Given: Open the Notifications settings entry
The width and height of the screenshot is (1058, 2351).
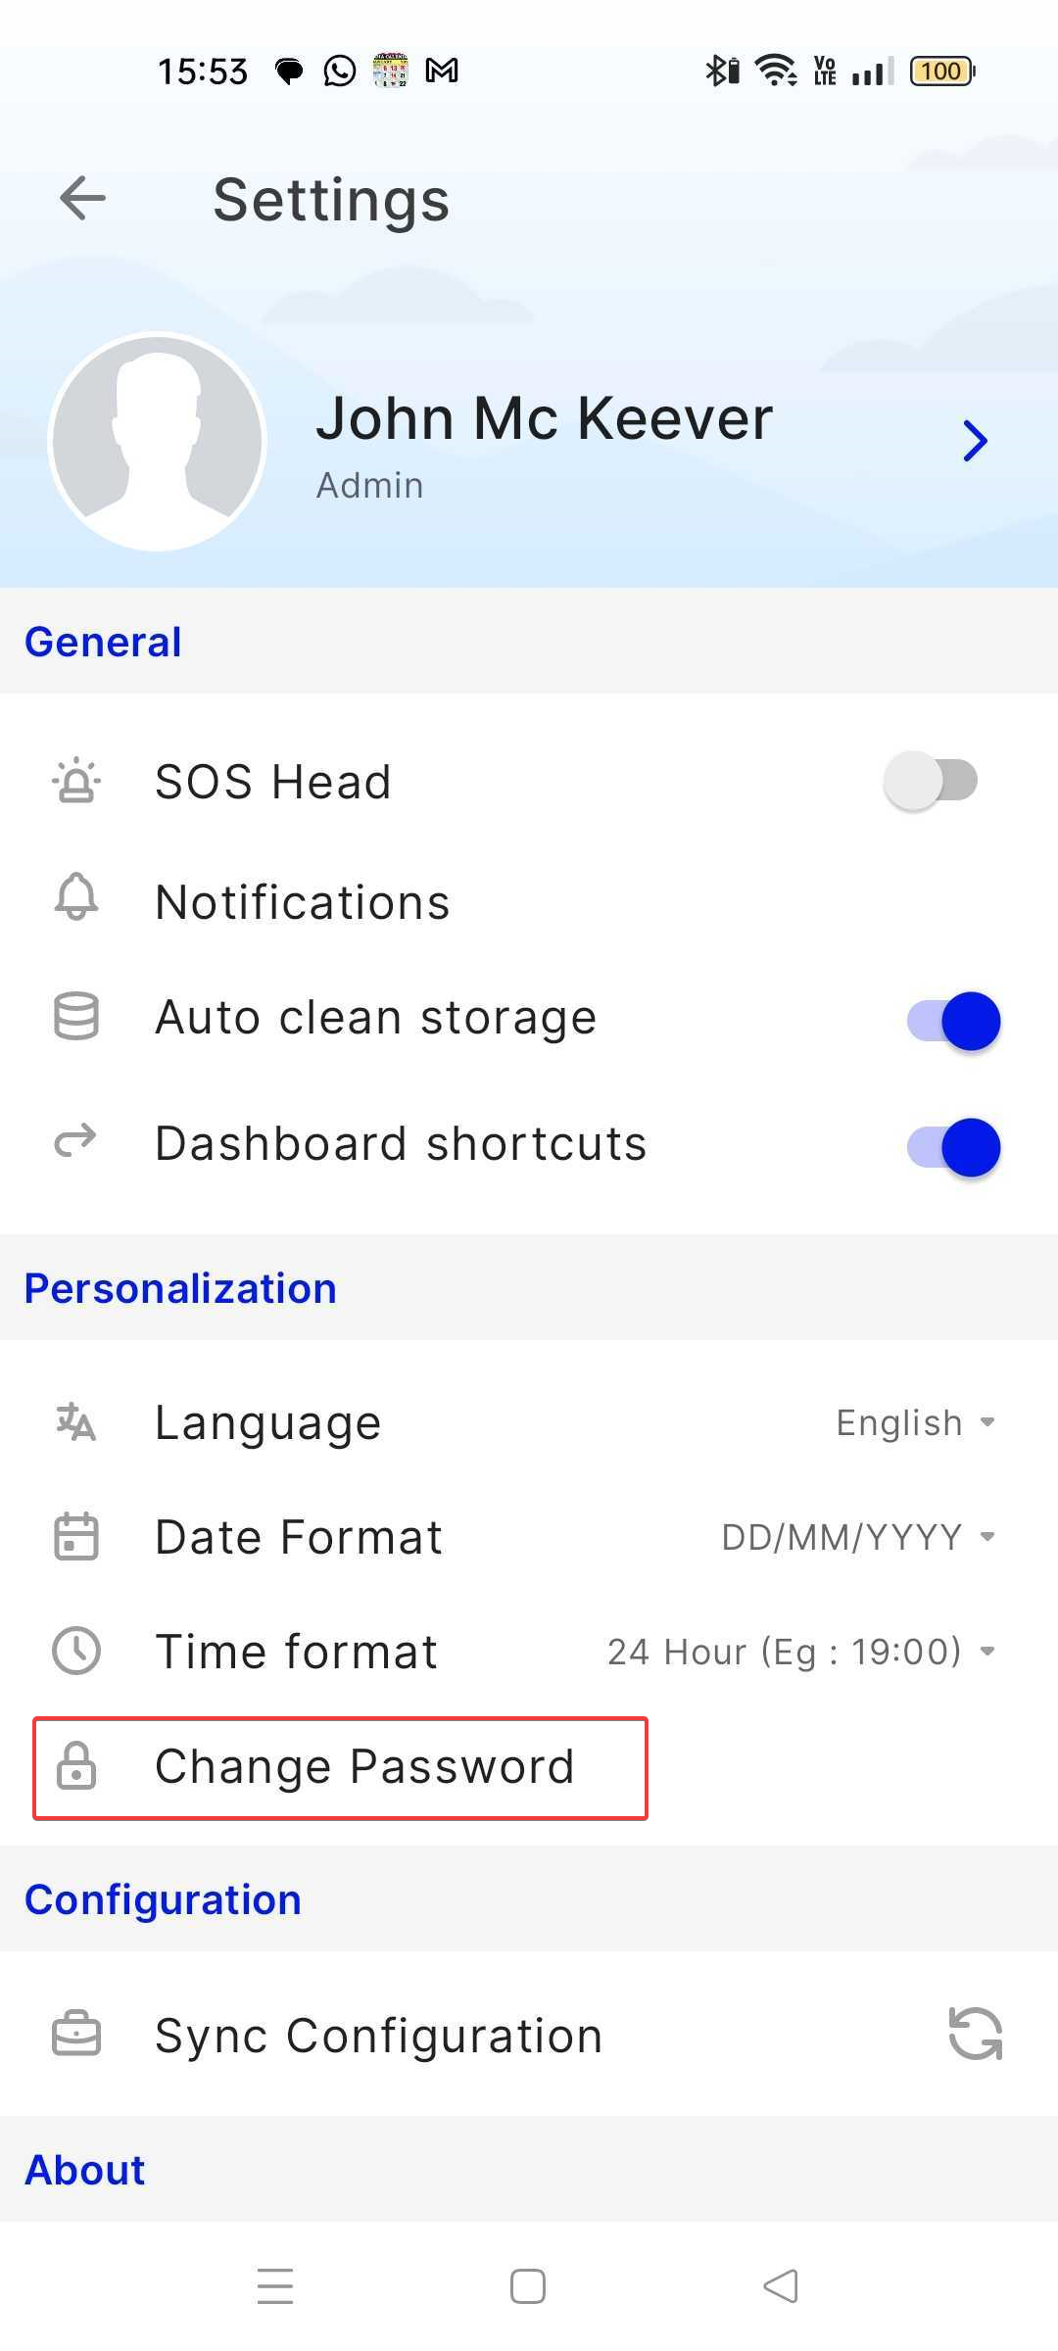Looking at the screenshot, I should click(303, 902).
